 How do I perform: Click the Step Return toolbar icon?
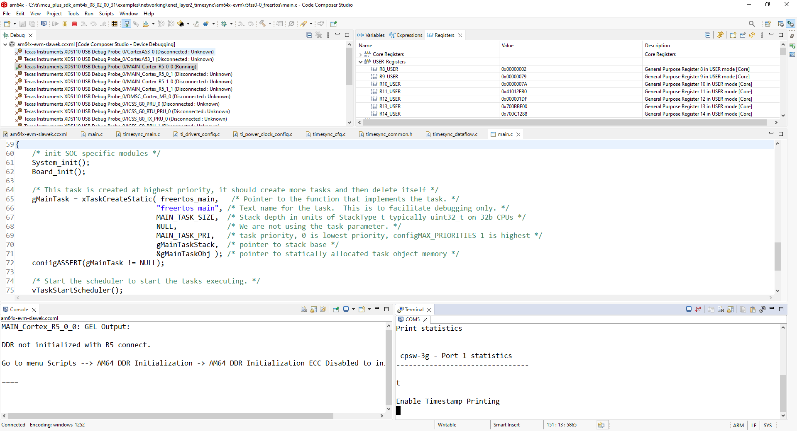(x=103, y=24)
